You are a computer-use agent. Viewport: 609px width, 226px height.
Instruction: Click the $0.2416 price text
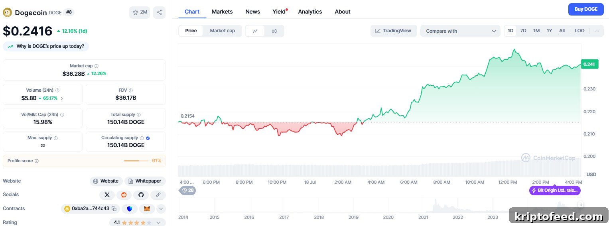tap(28, 31)
